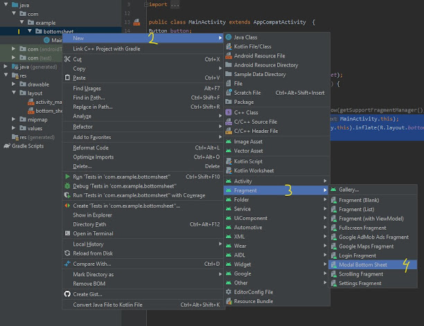Select Modal Bottom Sheet fragment
The width and height of the screenshot is (424, 326).
coord(363,264)
